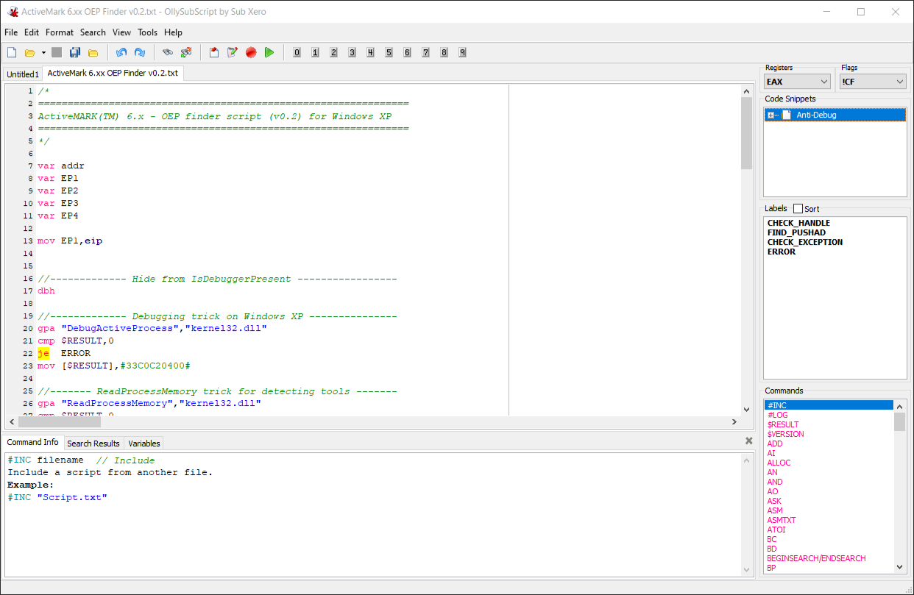Click the Undo arrow icon
914x595 pixels.
pos(121,52)
